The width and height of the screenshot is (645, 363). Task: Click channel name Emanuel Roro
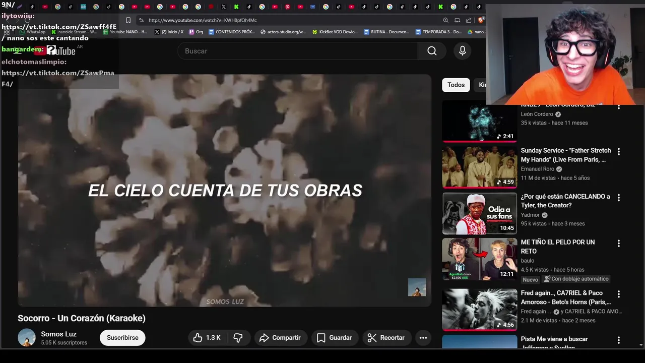coord(537,169)
